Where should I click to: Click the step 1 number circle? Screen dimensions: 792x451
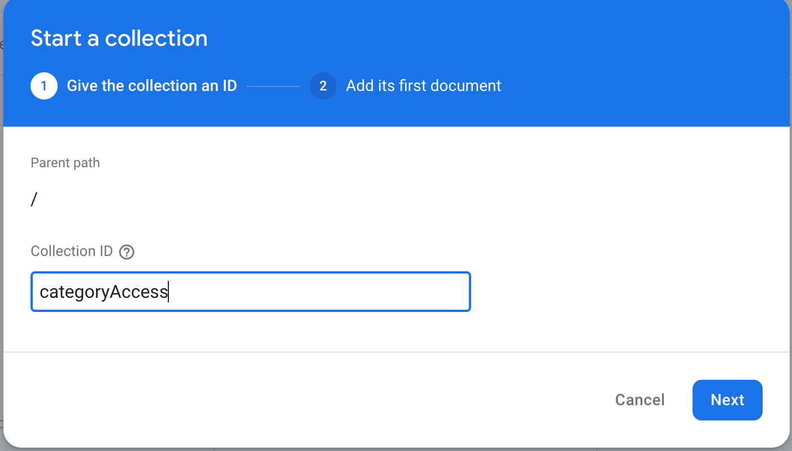tap(44, 86)
